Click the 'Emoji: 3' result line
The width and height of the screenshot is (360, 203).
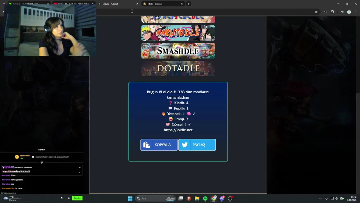pos(178,119)
